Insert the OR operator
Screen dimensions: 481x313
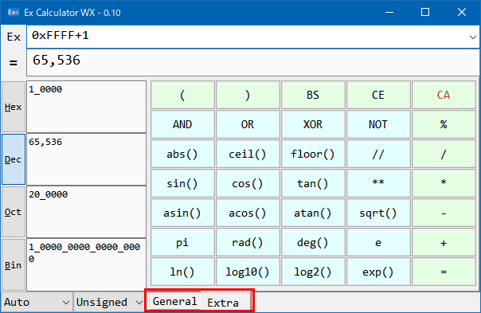(248, 124)
